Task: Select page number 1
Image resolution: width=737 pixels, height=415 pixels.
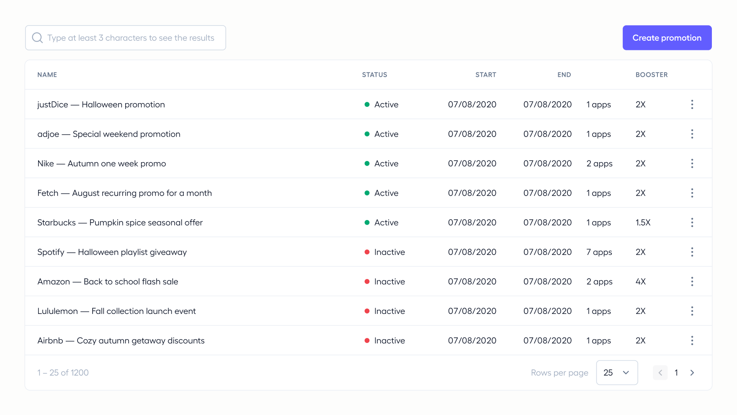Action: (676, 373)
